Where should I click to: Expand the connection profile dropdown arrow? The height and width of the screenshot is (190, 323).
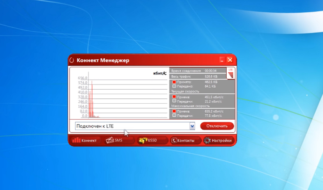(x=192, y=126)
